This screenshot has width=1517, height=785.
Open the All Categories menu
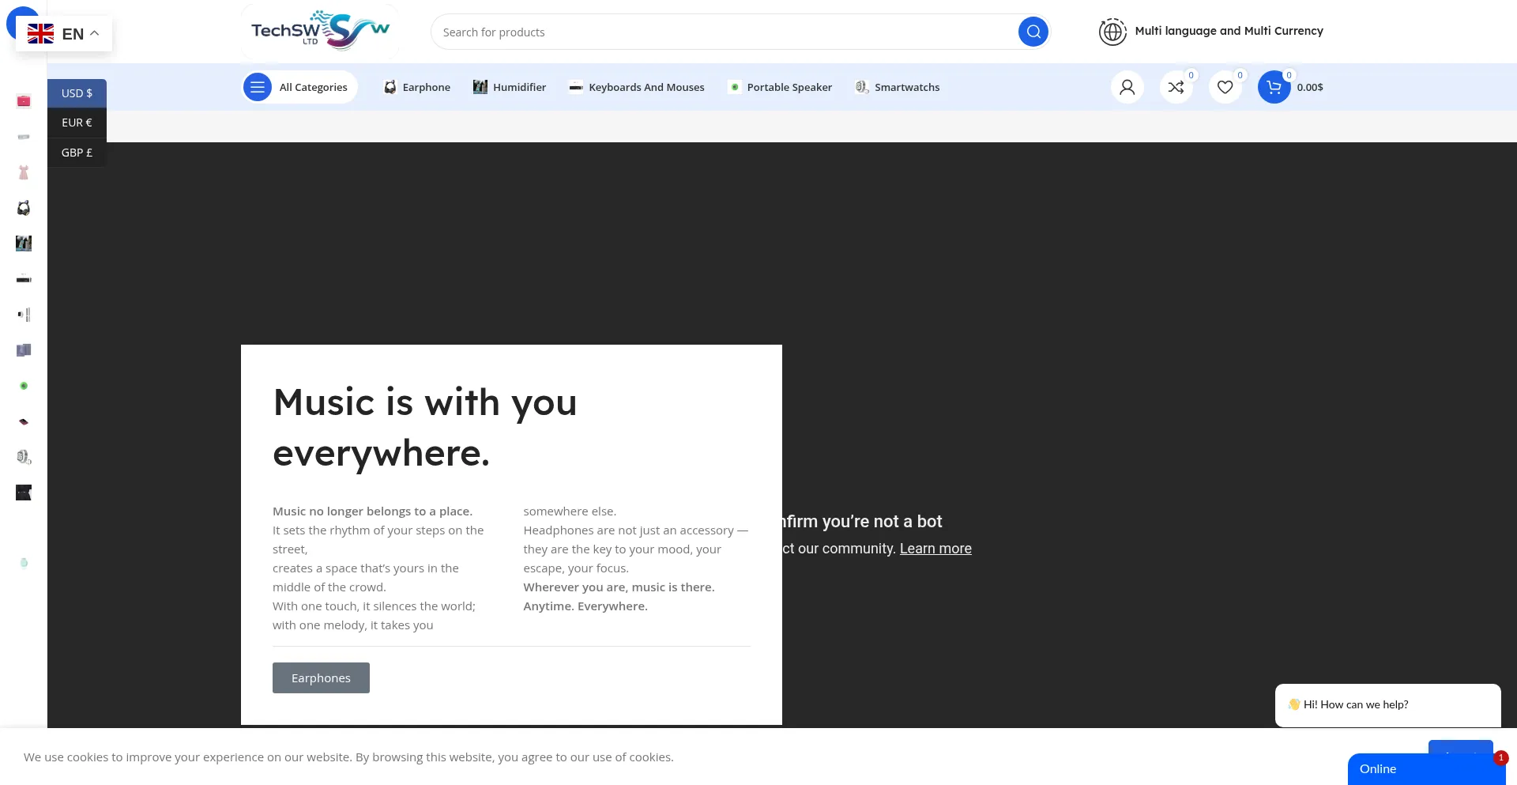(300, 87)
